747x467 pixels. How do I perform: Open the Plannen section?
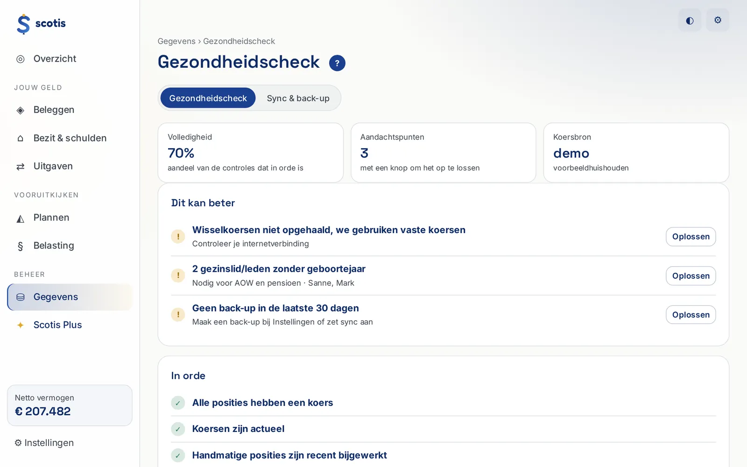tap(70, 218)
